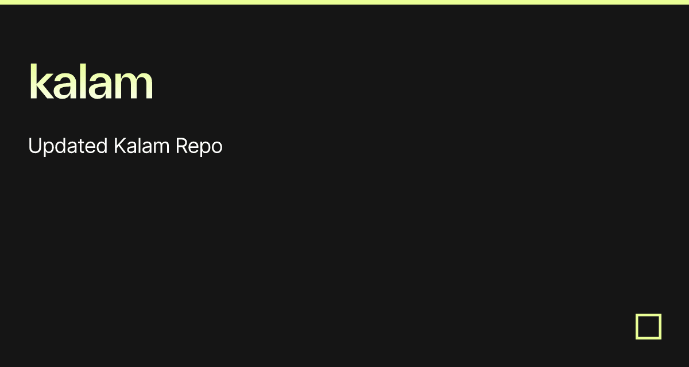Click the lime accent bar along the top edge
689x367 pixels.
coord(344,2)
